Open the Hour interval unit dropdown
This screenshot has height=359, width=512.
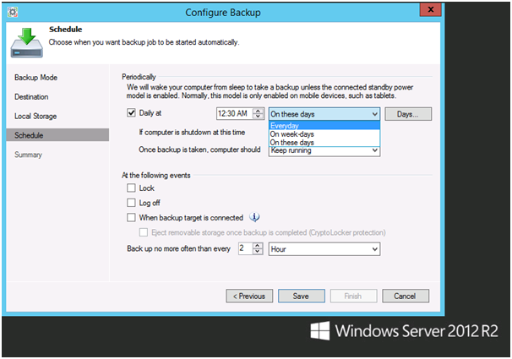click(x=324, y=249)
